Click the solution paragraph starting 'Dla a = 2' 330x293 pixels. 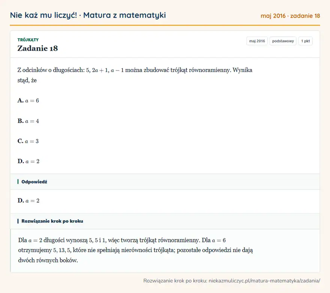tap(135, 250)
